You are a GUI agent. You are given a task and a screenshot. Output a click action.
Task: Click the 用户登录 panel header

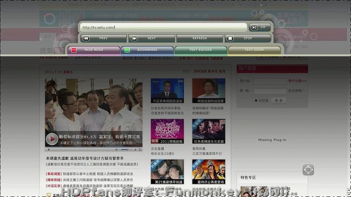pyautogui.click(x=272, y=69)
